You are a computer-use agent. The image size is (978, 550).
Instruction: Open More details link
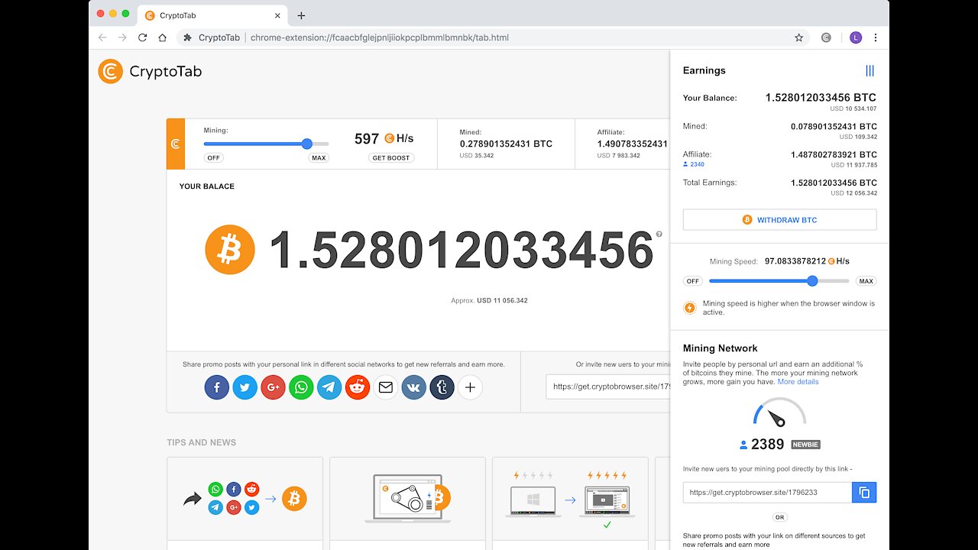click(798, 382)
